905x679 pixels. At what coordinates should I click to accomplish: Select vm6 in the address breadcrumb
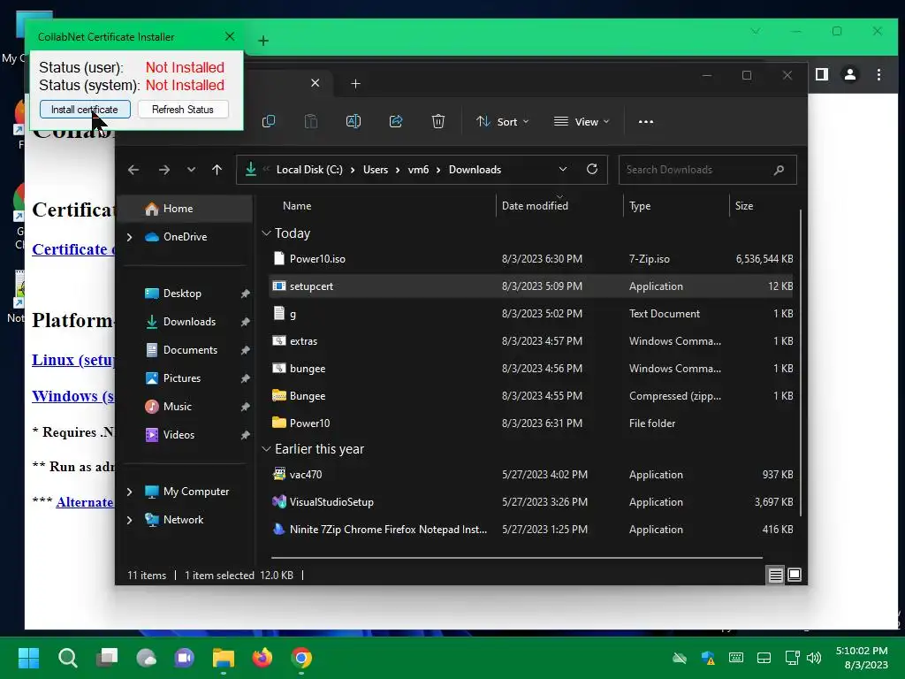tap(418, 170)
